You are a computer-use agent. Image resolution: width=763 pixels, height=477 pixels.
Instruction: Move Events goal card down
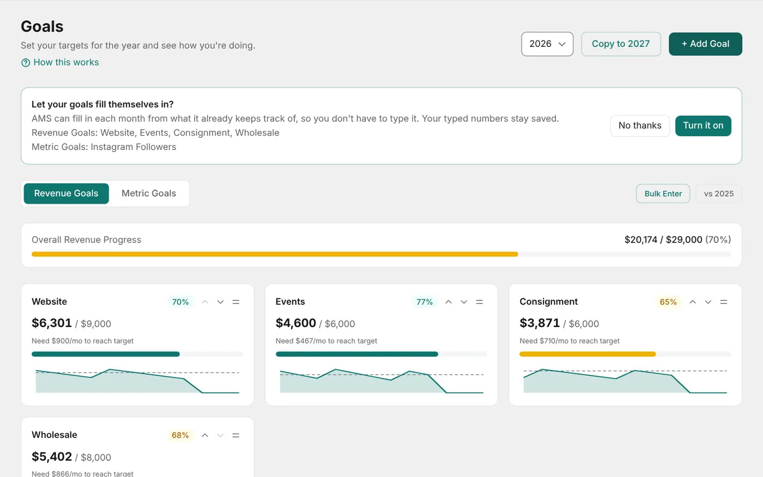(464, 302)
